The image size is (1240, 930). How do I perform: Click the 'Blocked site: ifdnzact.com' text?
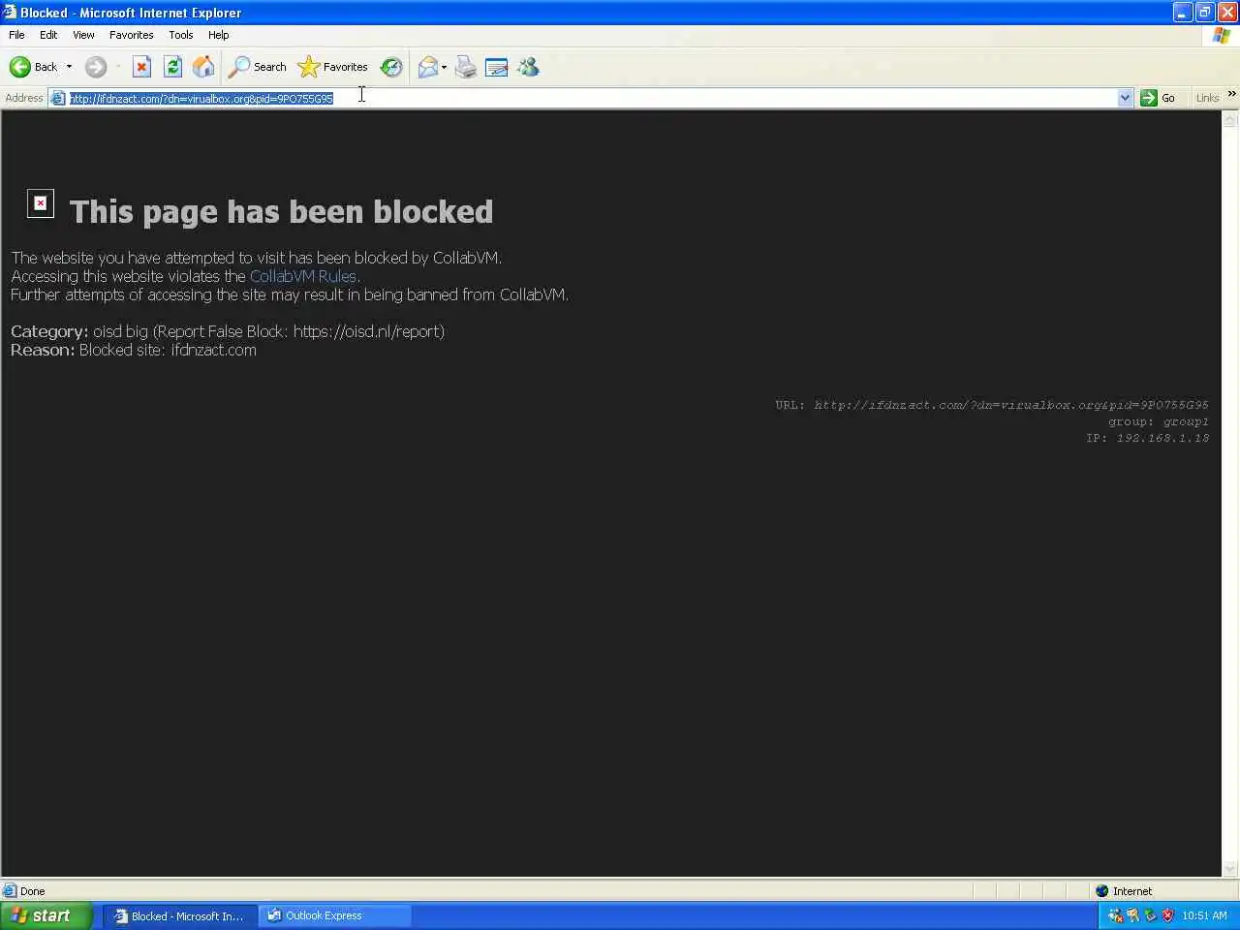168,350
